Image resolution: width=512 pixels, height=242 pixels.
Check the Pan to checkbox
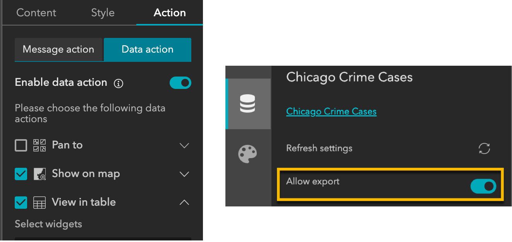pyautogui.click(x=21, y=145)
